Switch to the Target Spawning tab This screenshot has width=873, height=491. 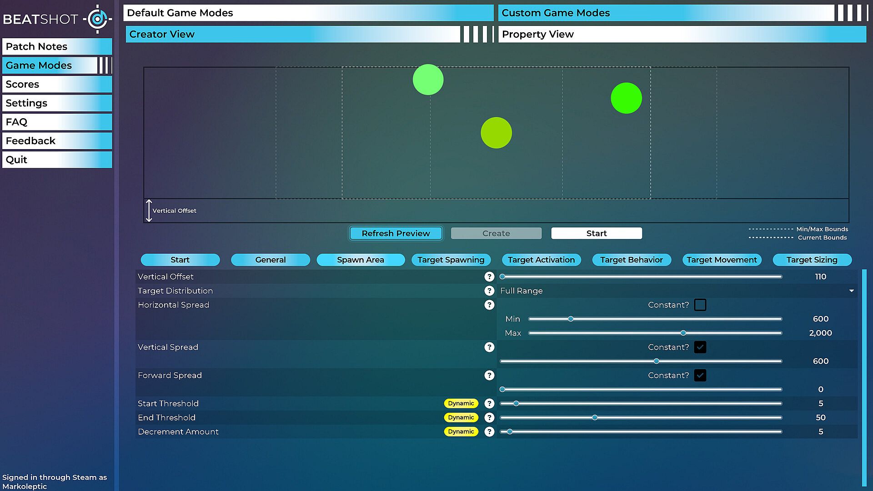coord(451,260)
